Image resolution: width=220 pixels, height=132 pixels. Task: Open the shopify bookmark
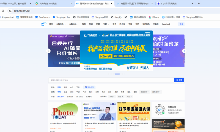pos(116,17)
